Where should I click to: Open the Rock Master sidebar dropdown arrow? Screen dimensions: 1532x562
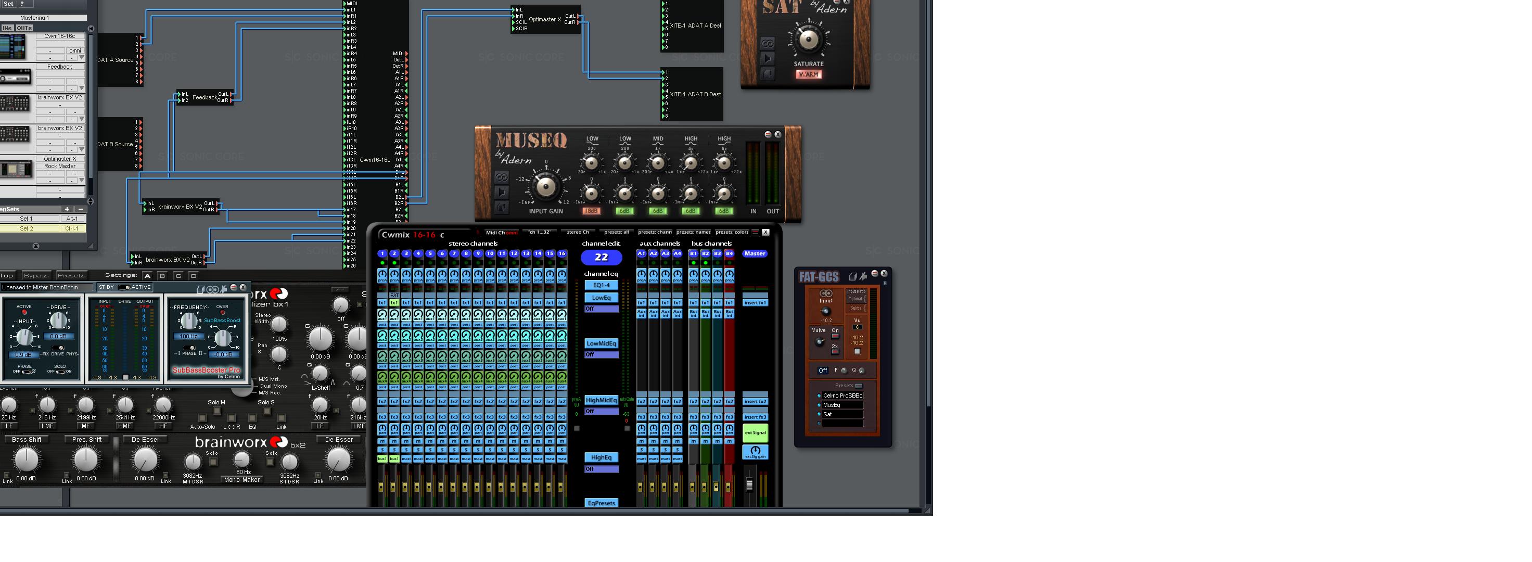(x=82, y=180)
